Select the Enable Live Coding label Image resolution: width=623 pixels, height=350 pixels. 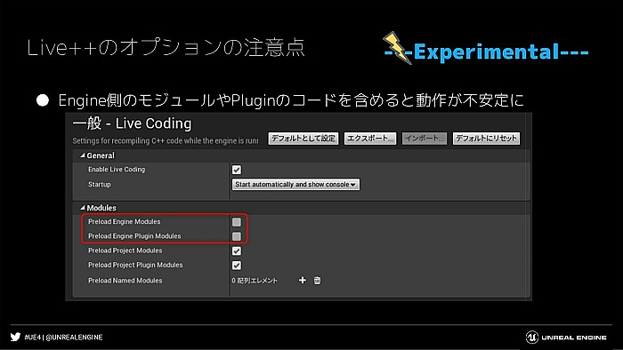(x=117, y=170)
